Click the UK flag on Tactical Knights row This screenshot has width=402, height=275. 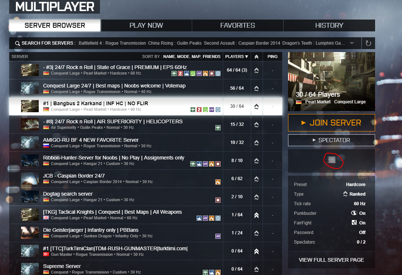click(46, 218)
